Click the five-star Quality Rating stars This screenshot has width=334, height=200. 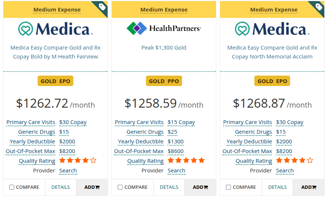click(x=186, y=161)
